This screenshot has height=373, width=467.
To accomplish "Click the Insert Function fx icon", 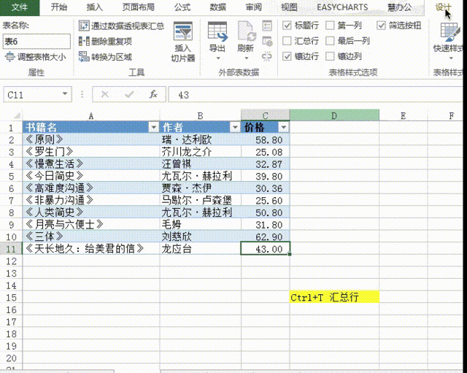I will click(x=153, y=94).
